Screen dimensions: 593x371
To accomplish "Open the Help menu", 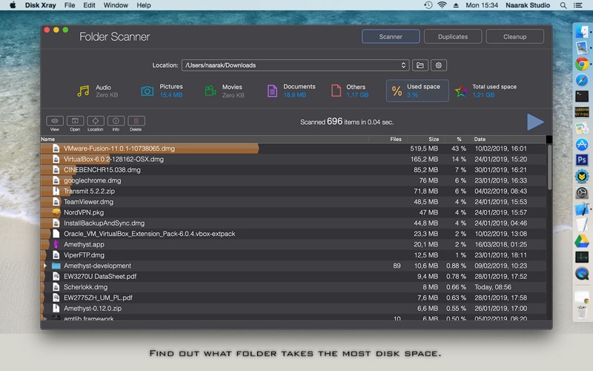I will point(144,5).
